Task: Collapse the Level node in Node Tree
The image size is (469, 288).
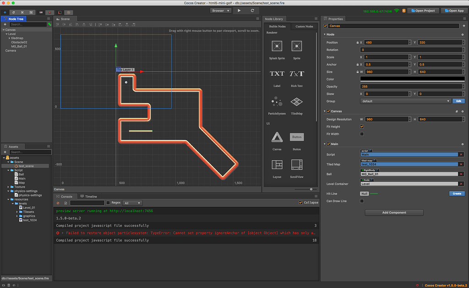Action: (6, 34)
